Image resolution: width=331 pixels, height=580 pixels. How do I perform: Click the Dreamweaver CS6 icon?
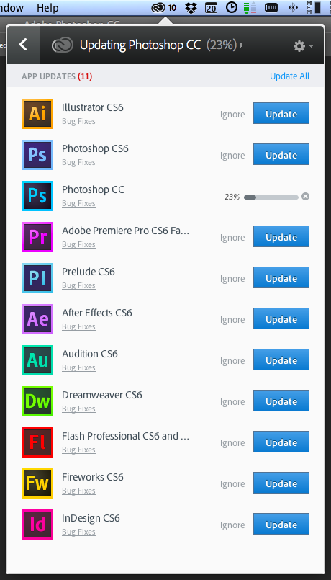tap(37, 401)
